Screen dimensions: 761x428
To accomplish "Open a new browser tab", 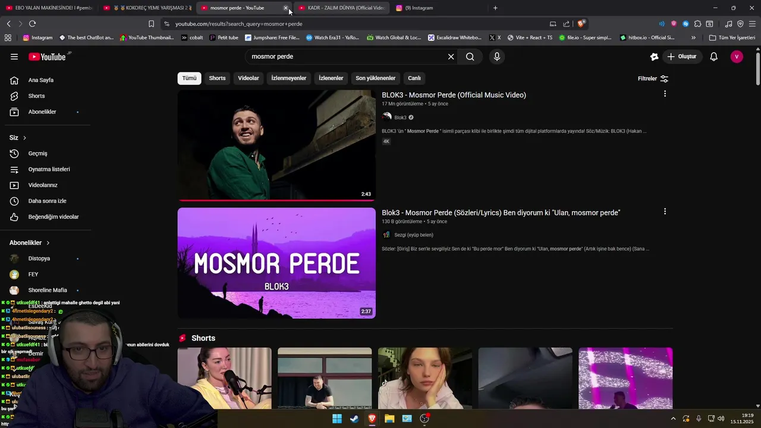I will pos(495,8).
